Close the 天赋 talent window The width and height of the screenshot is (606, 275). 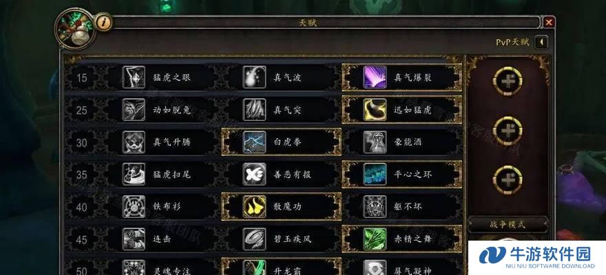(549, 23)
